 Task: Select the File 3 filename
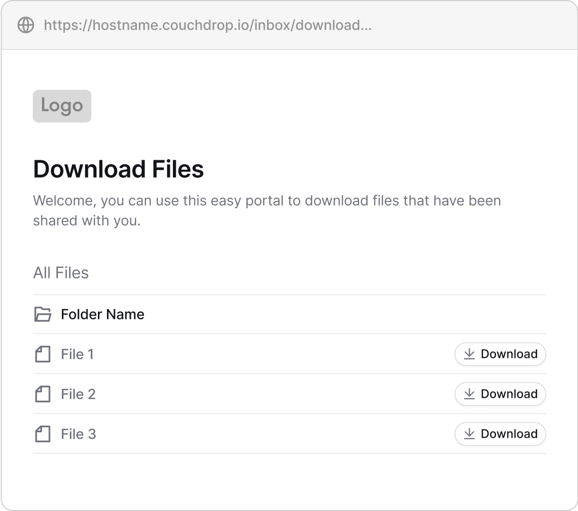[77, 434]
